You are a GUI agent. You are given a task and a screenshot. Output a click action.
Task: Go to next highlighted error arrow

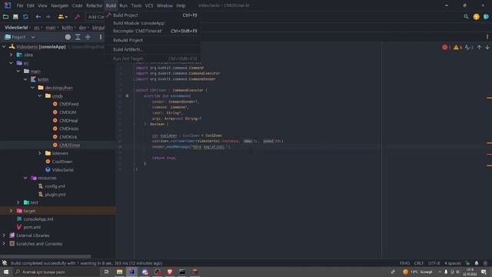[x=487, y=48]
